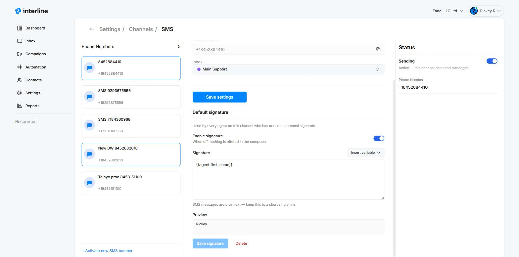Toggle the Enable signature switch

click(379, 138)
